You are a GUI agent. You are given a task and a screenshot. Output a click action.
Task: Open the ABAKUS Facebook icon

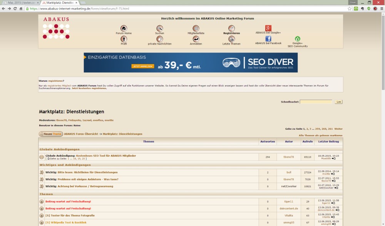(268, 38)
